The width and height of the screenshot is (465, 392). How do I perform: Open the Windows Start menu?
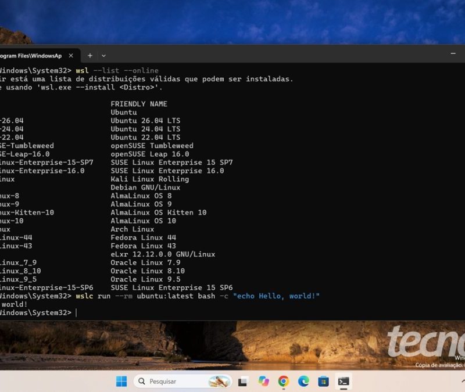click(x=121, y=382)
